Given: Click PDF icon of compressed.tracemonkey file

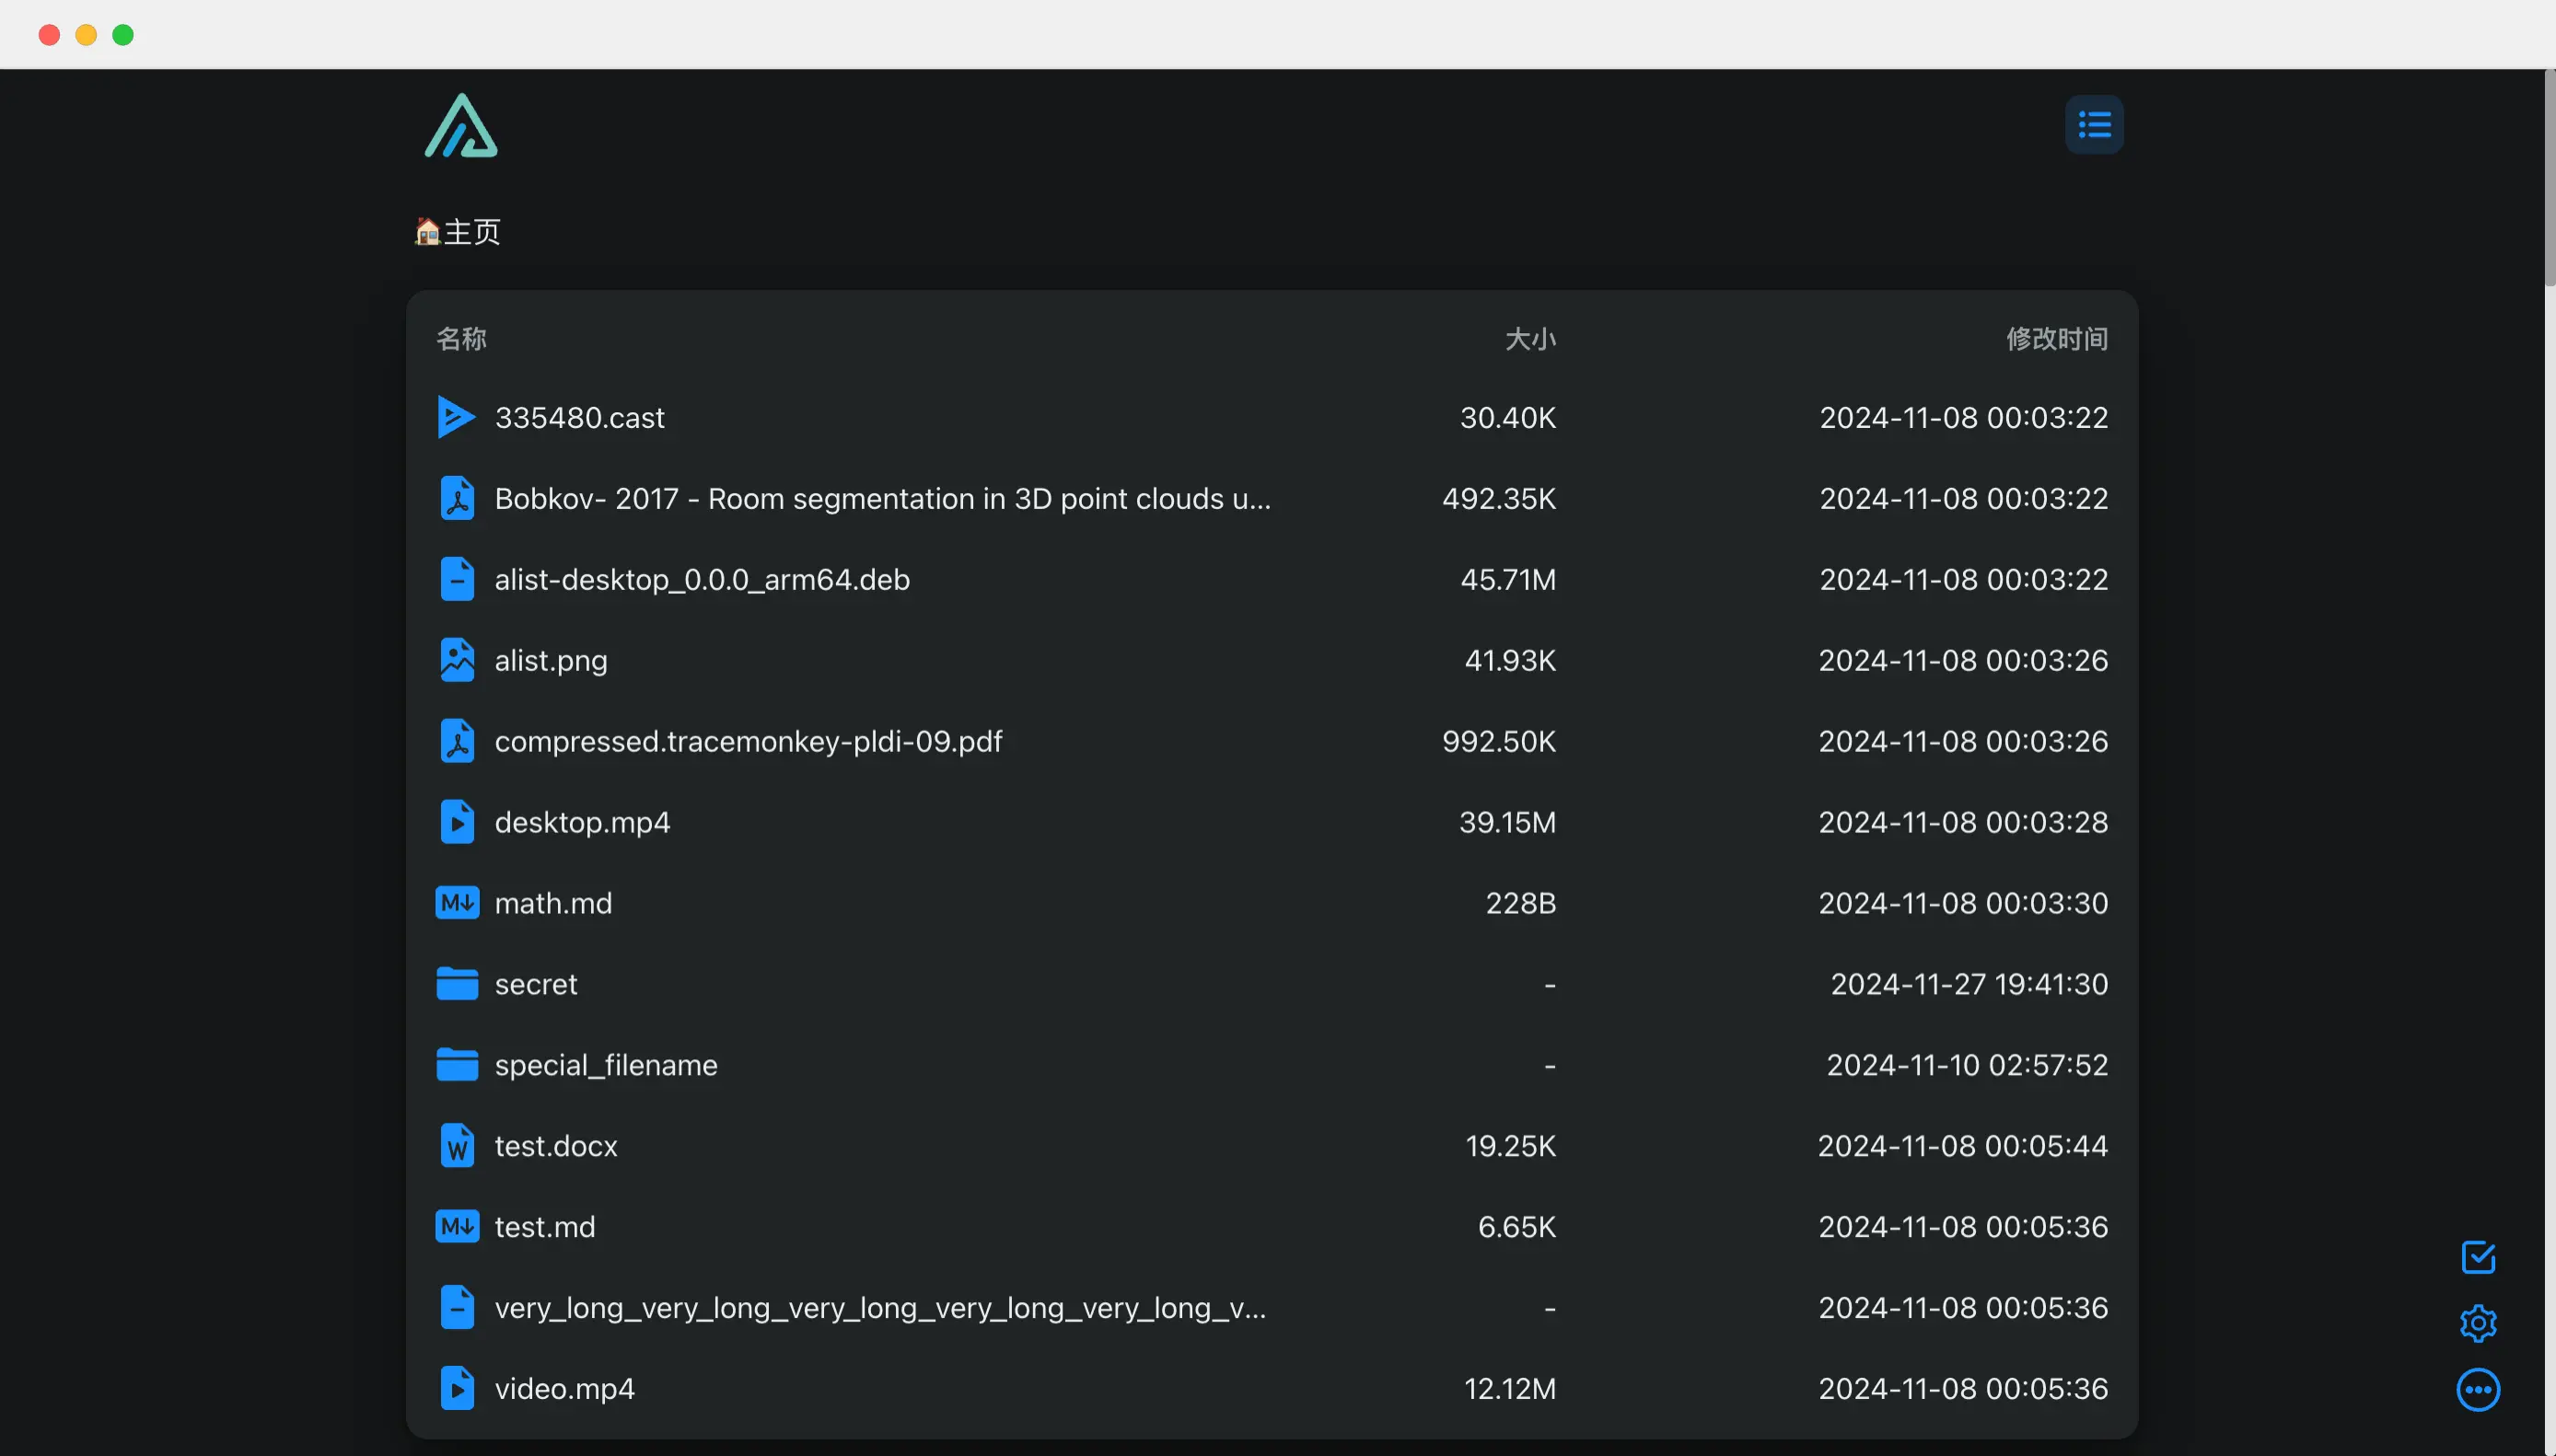Looking at the screenshot, I should (458, 741).
